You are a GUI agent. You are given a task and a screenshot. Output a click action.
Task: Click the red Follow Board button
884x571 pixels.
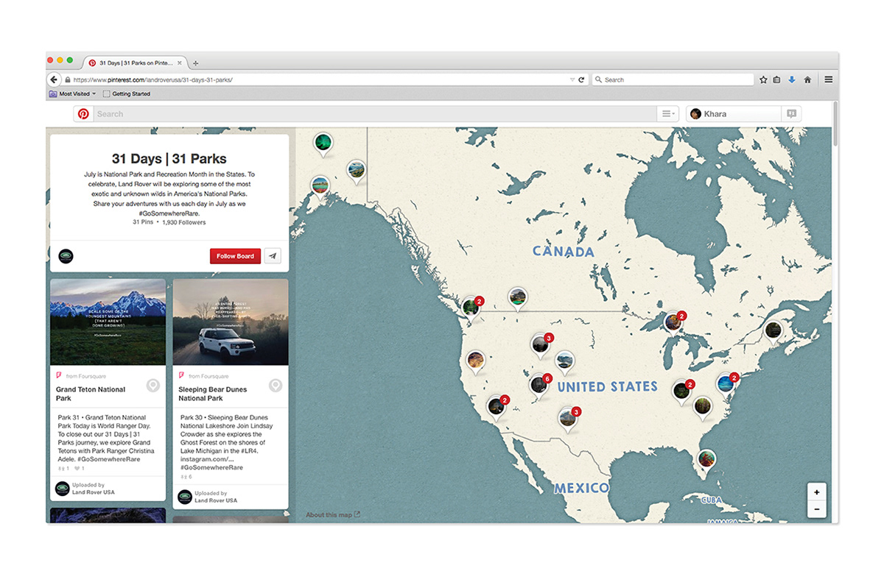coord(235,256)
